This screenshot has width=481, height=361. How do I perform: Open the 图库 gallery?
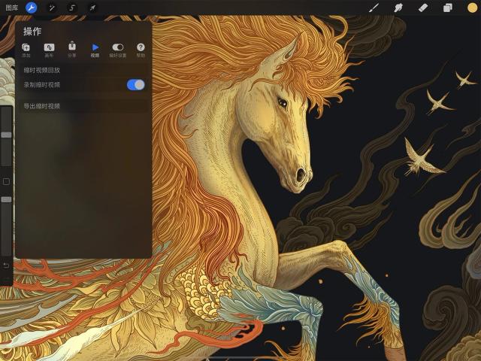[x=12, y=8]
